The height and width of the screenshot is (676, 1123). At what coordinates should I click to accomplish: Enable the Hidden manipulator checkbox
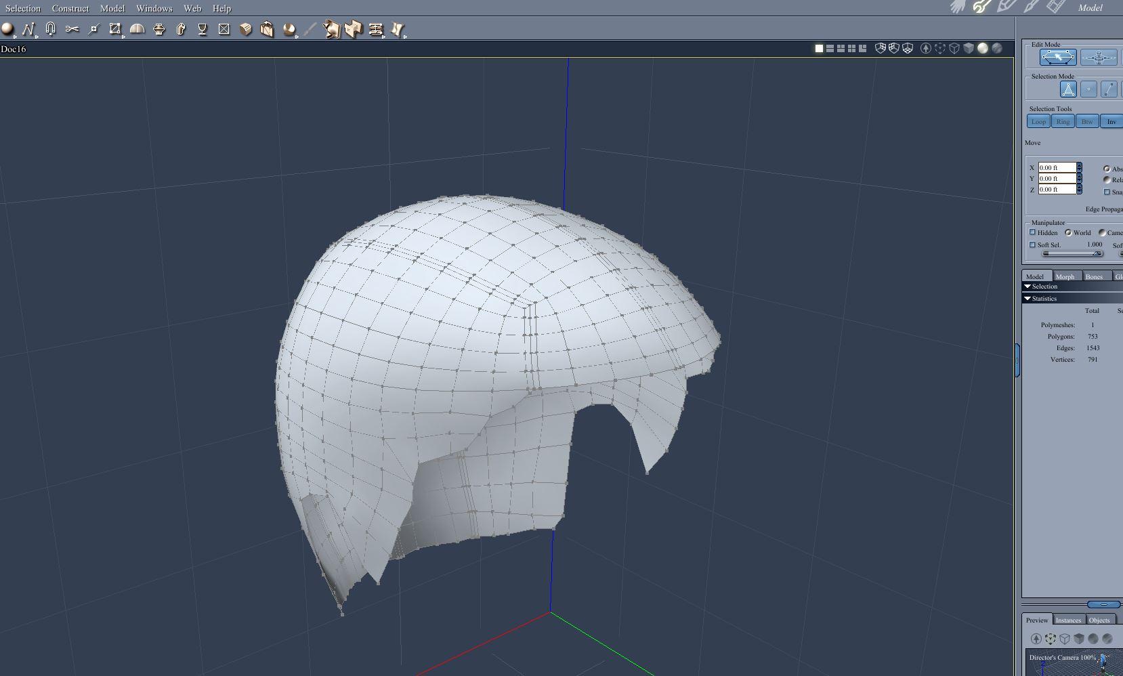(x=1033, y=232)
